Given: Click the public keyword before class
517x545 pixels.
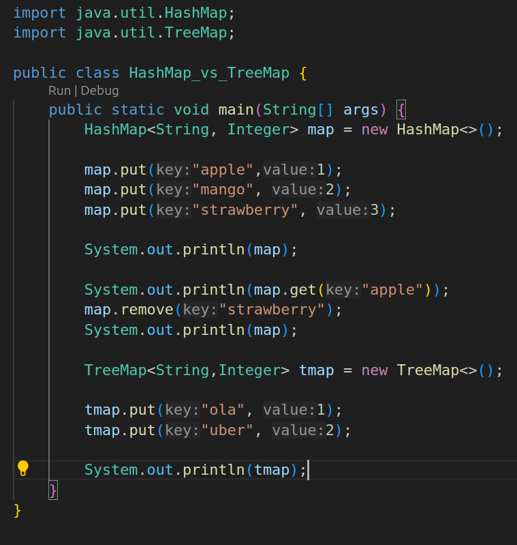Looking at the screenshot, I should [40, 73].
